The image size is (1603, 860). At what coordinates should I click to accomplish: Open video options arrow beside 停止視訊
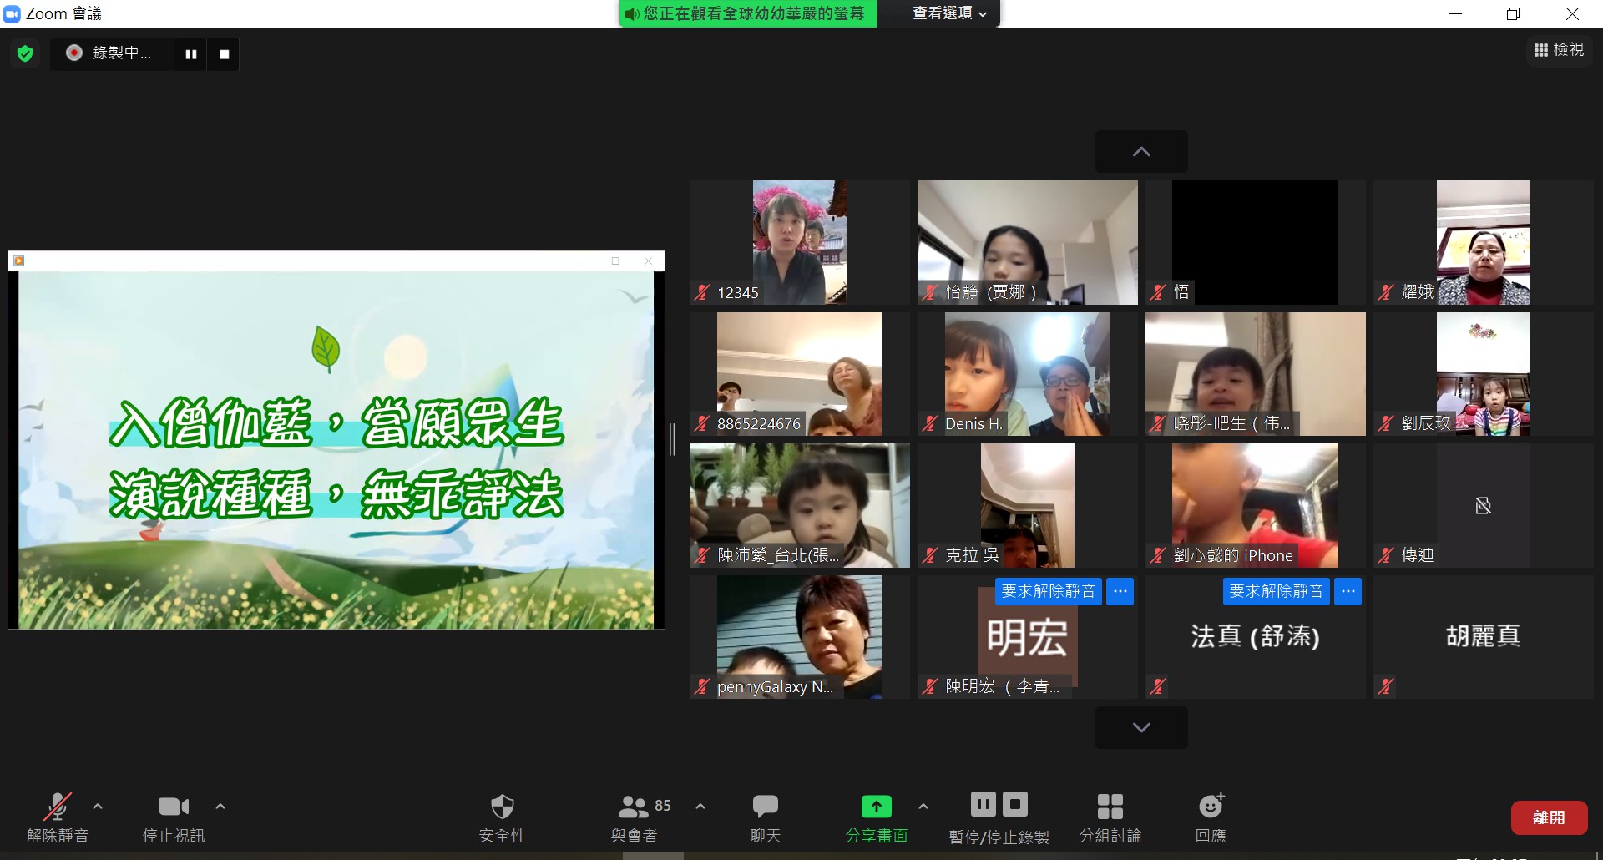point(220,807)
